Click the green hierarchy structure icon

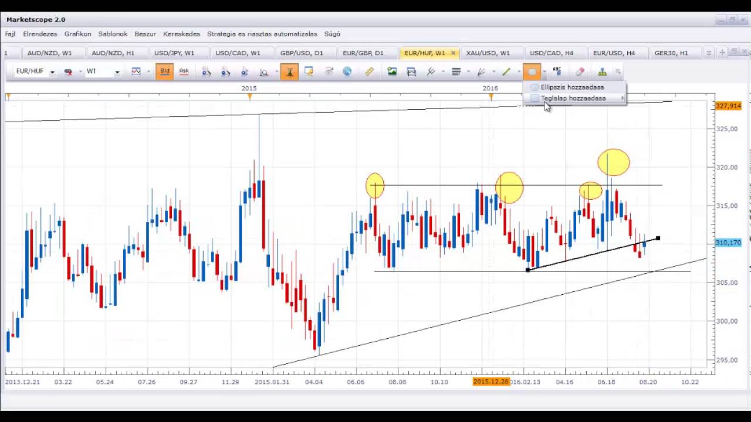coord(602,72)
